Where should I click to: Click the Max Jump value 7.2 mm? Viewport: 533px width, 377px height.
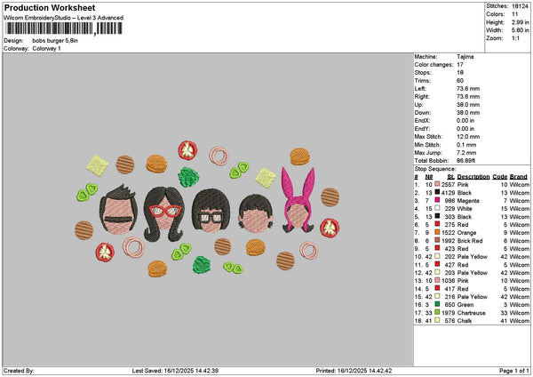[x=466, y=153]
